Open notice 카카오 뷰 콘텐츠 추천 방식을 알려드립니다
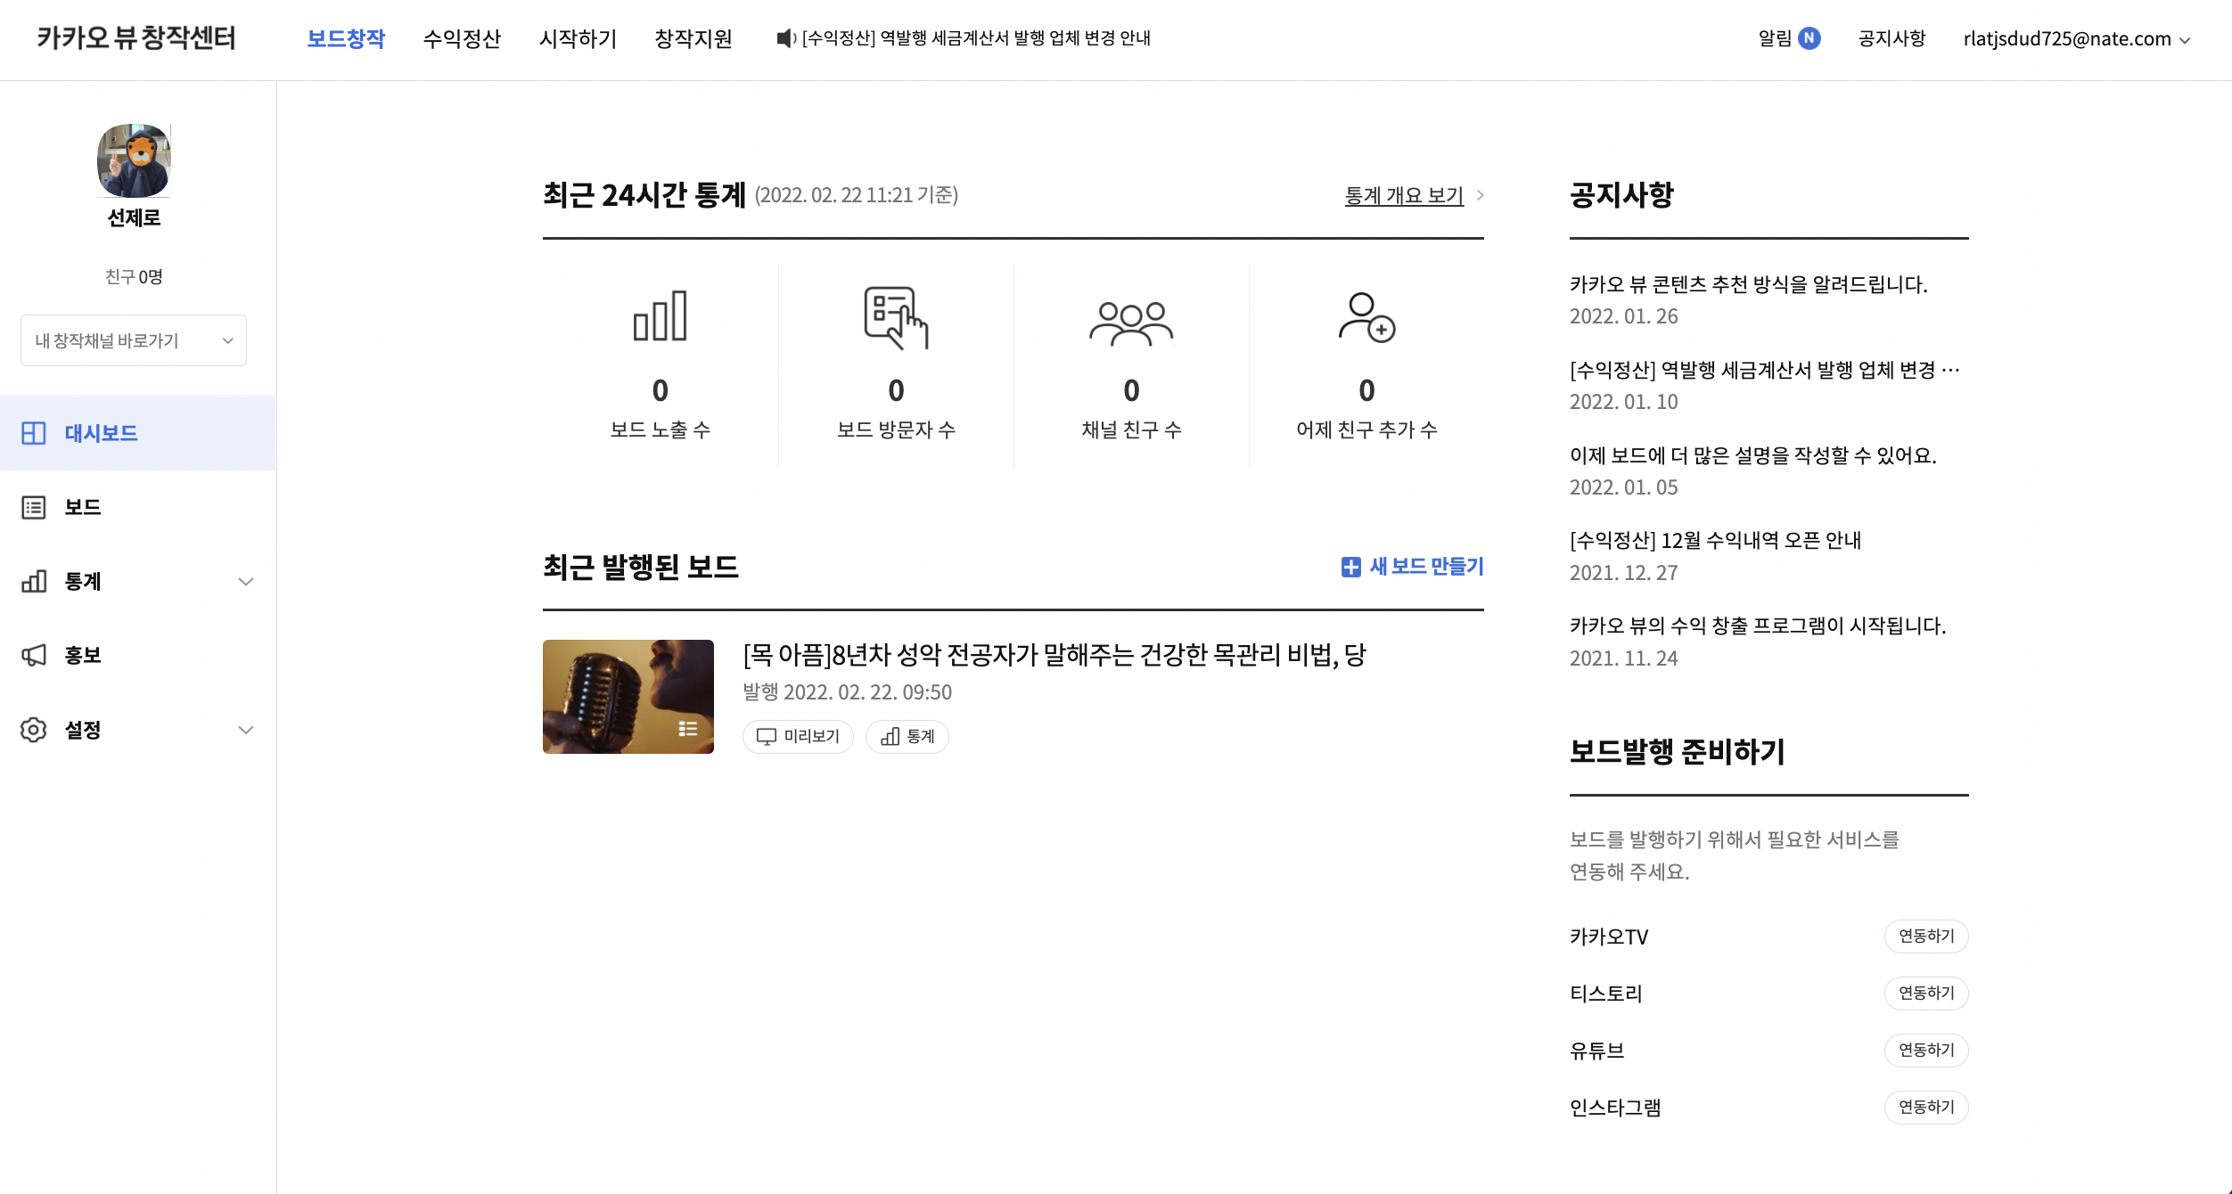 click(1748, 284)
